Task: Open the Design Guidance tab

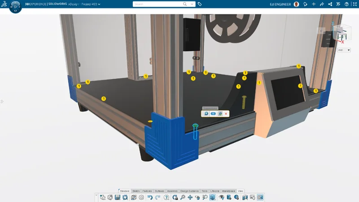Action: pyautogui.click(x=189, y=191)
